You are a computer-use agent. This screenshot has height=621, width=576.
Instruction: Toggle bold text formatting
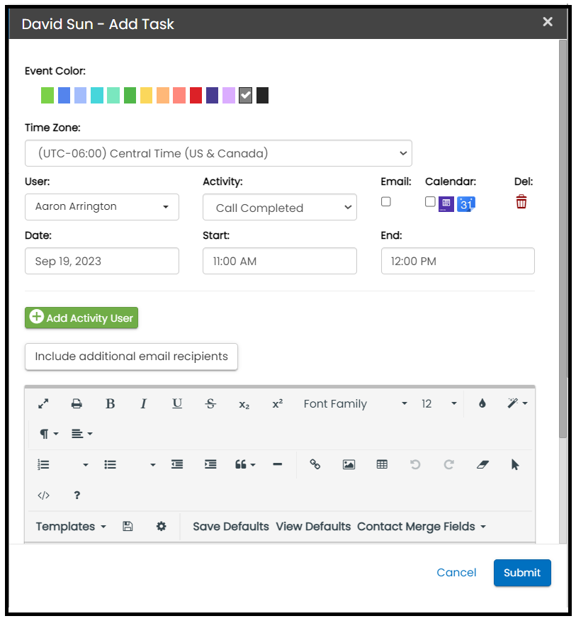click(110, 404)
